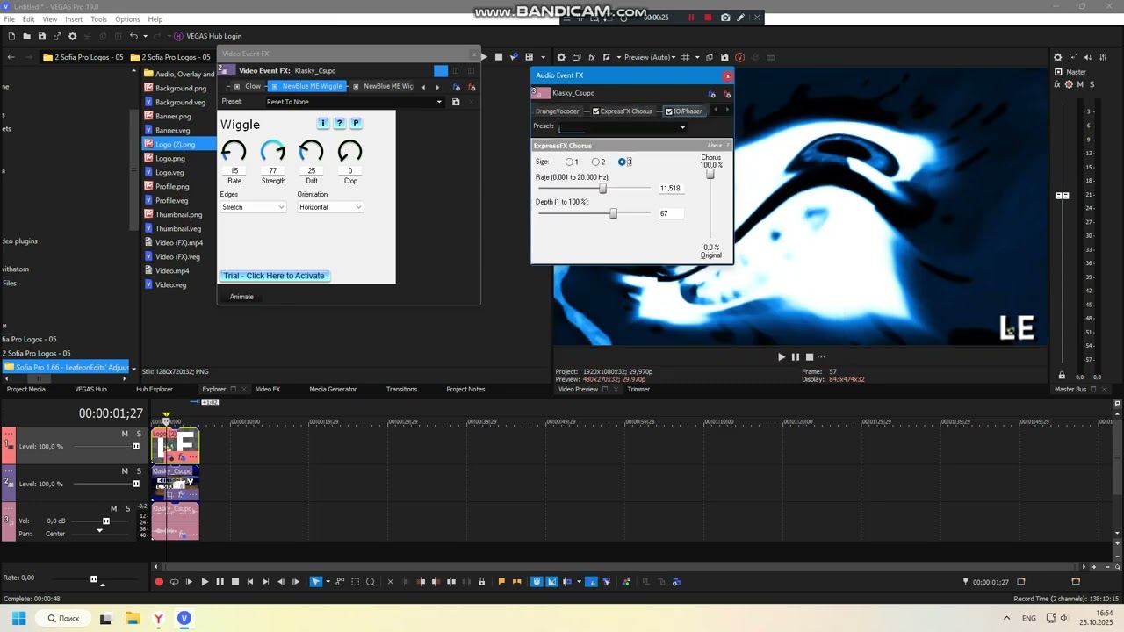Click the Wiggle info 'i' button
This screenshot has height=632, width=1124.
tap(322, 123)
